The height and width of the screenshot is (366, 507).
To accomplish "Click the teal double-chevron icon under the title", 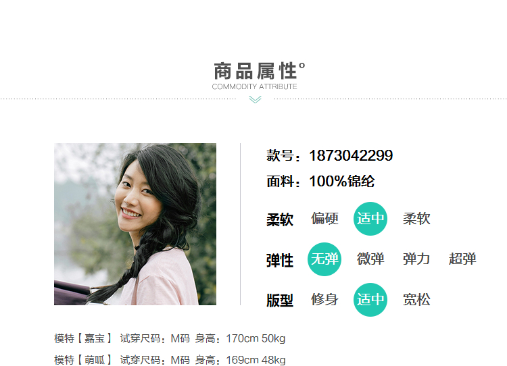I will 255,99.
